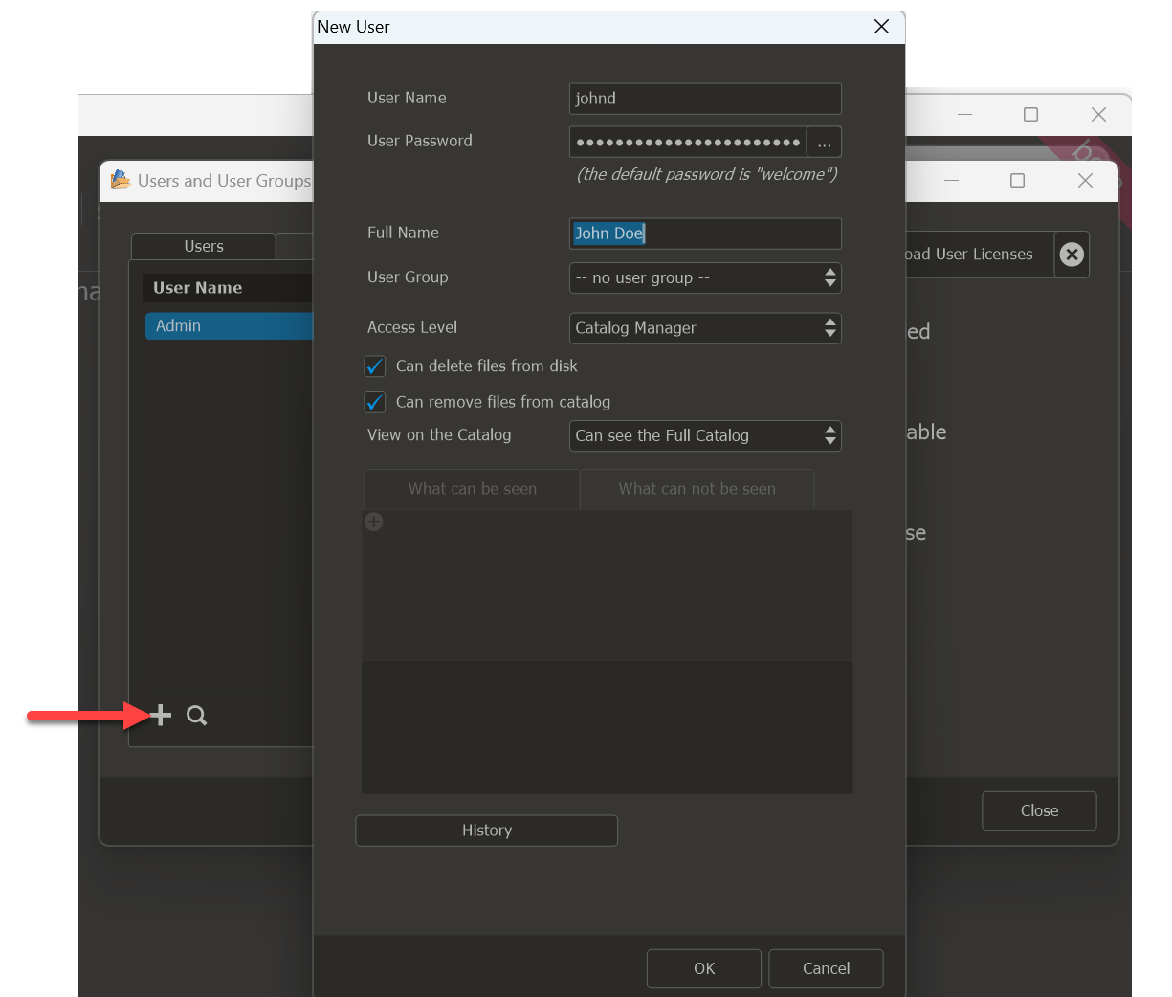Minimize the Users and User Groups window
Viewport: 1172px width, 997px height.
point(951,180)
